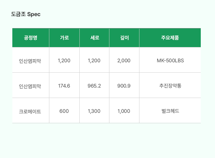Select the 공정명 column header
The width and height of the screenshot is (215, 158).
31,38
